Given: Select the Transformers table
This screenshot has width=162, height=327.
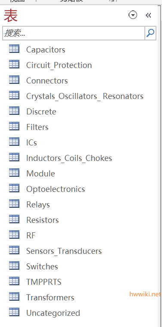Looking at the screenshot, I should 50,297.
